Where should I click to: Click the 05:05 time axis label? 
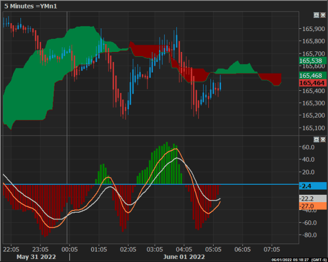213,249
